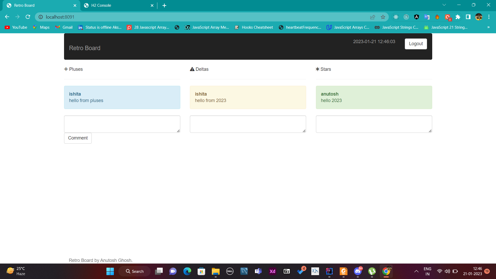Screen dimensions: 496x279
Task: Open the tab search dropdown arrow
Action: (x=444, y=5)
